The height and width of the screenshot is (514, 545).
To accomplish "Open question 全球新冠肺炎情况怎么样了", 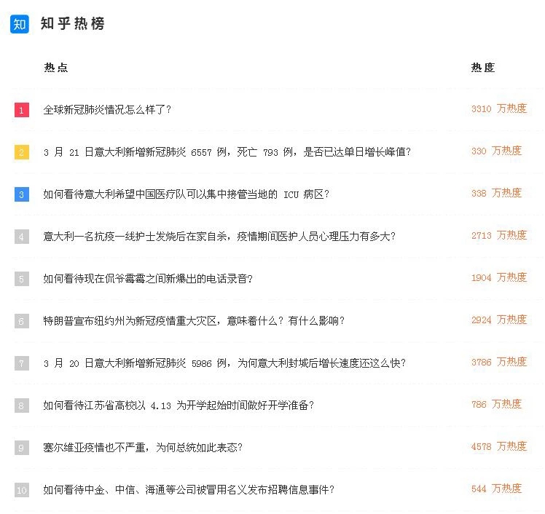I will [x=107, y=110].
